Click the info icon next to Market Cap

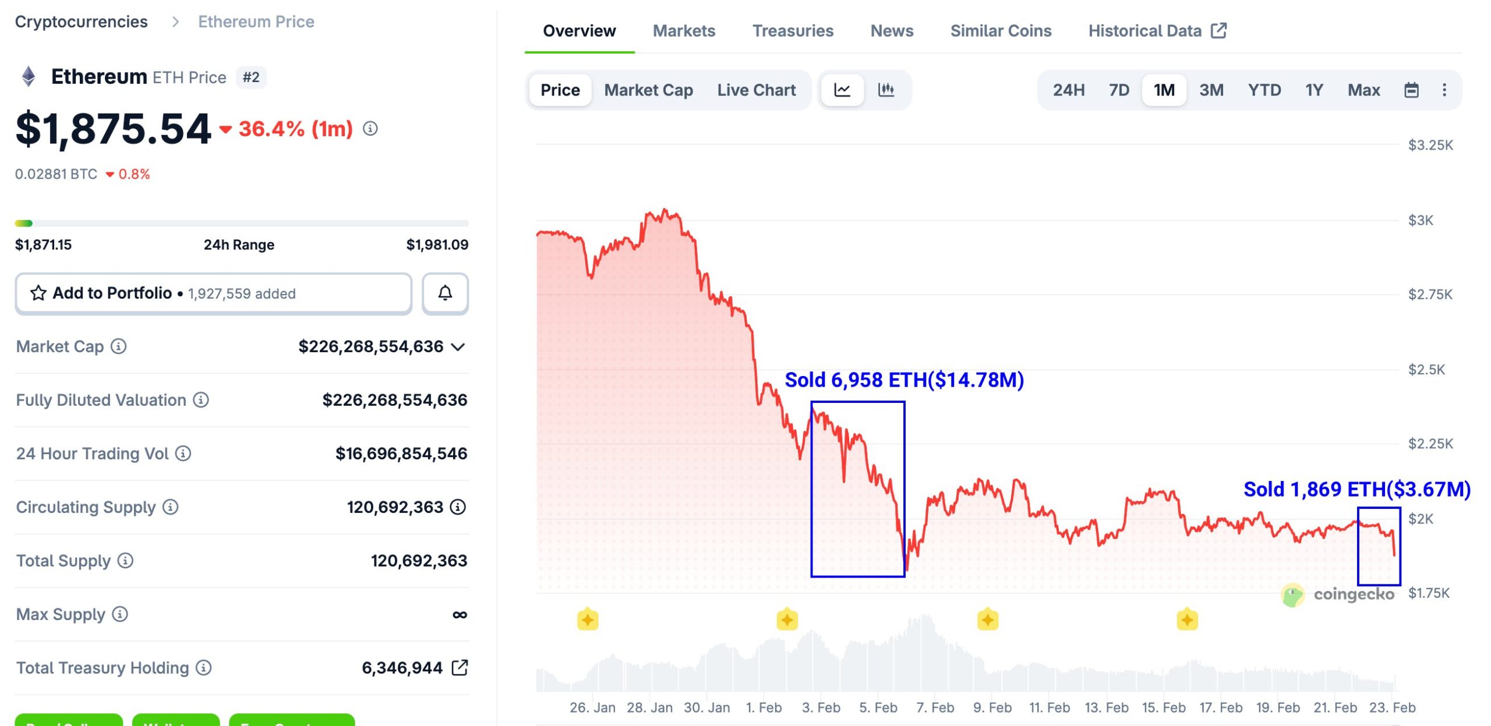point(118,346)
